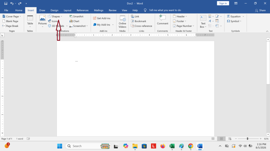Insert a SmartArt graphic
The image size is (270, 151).
[x=76, y=16]
